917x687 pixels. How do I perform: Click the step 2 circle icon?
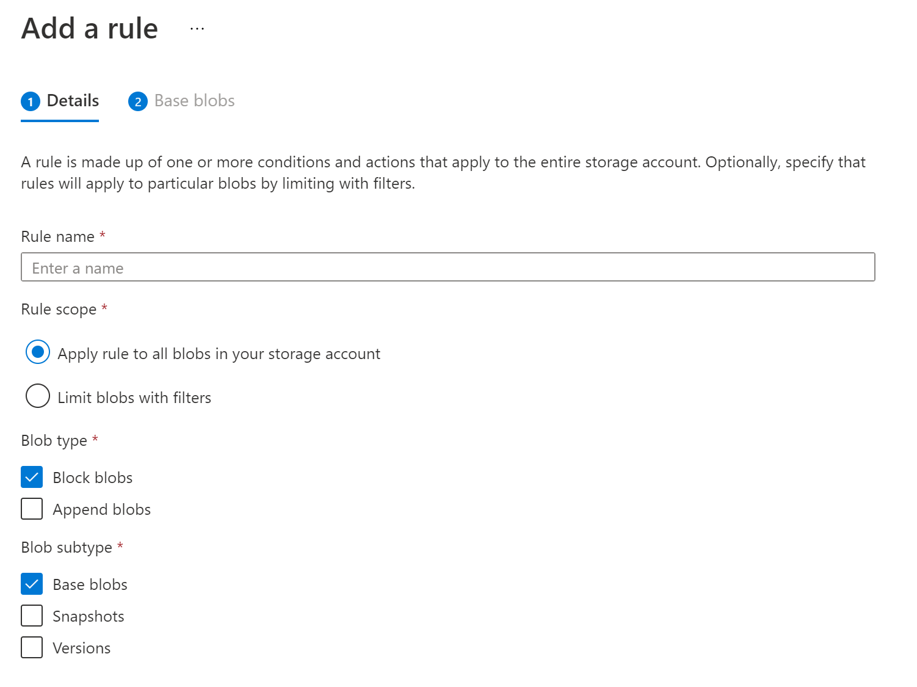pyautogui.click(x=138, y=101)
